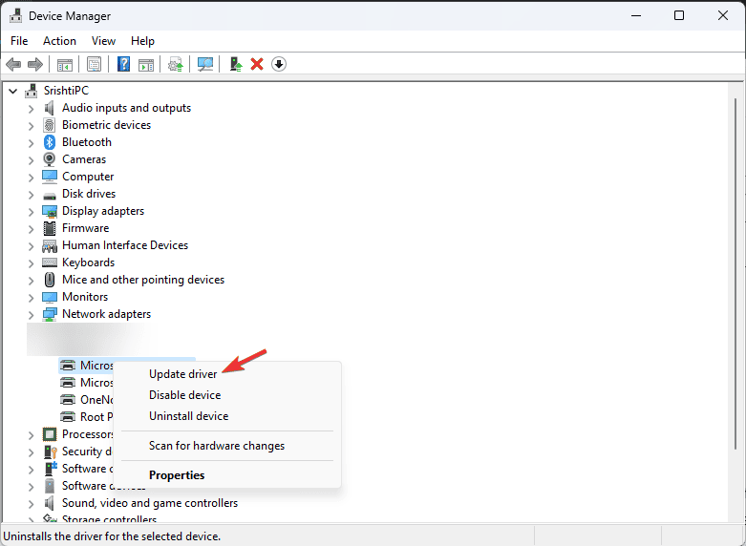The image size is (746, 546).
Task: Select the Keyboards category icon
Action: click(50, 262)
